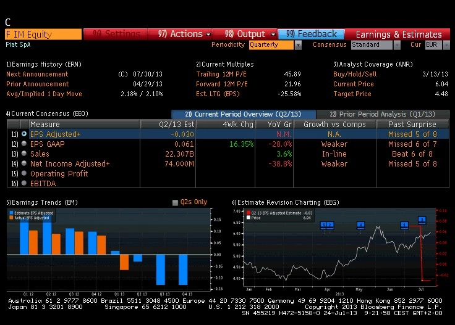The height and width of the screenshot is (325, 455).
Task: Click the Growth vs Comps column header
Action: tap(335, 124)
